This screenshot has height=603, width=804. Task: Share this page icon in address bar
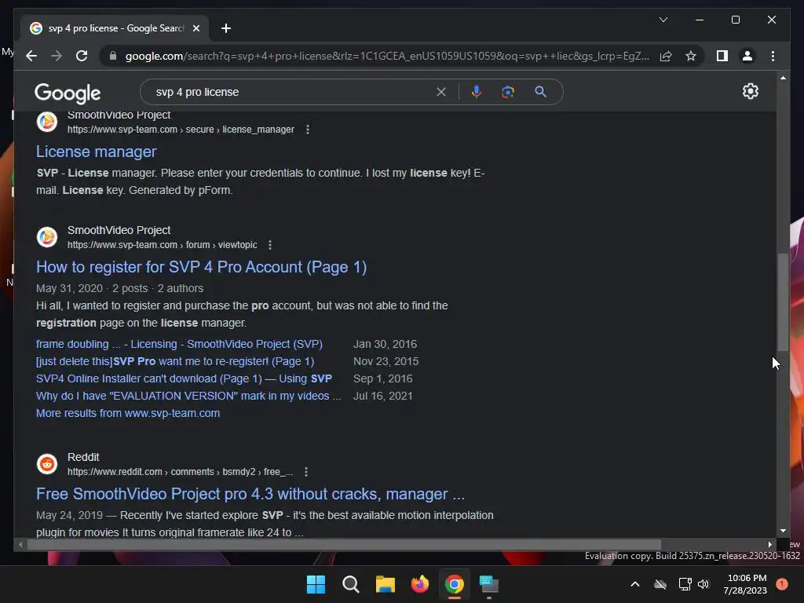666,56
